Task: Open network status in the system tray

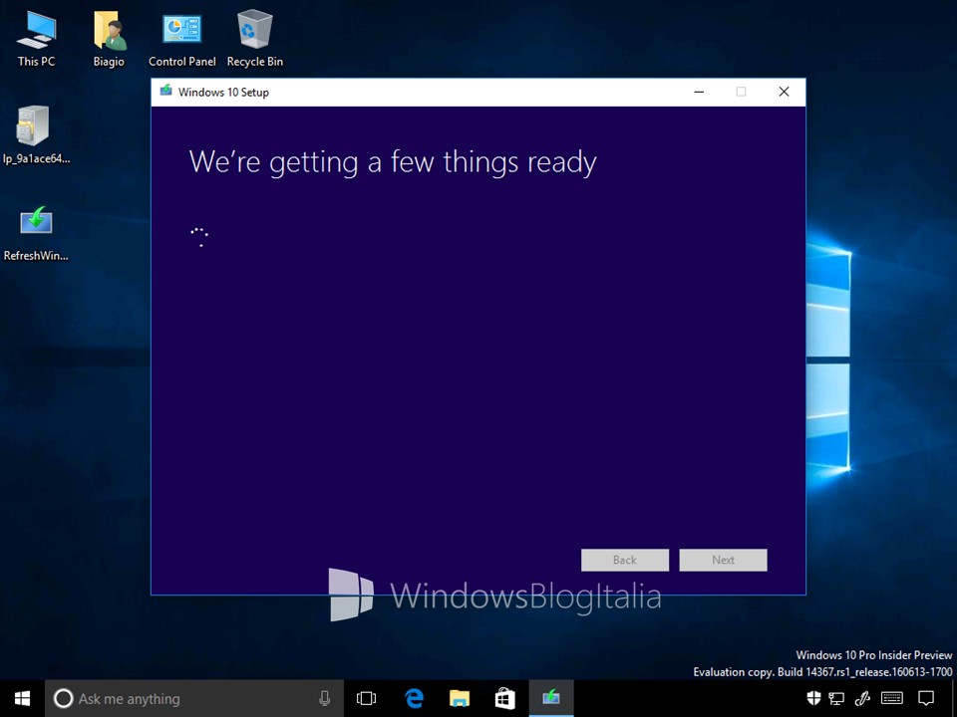Action: (836, 699)
